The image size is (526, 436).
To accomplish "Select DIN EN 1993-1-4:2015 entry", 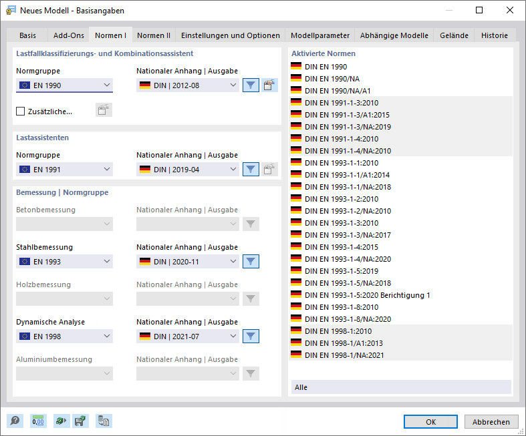I will point(400,247).
